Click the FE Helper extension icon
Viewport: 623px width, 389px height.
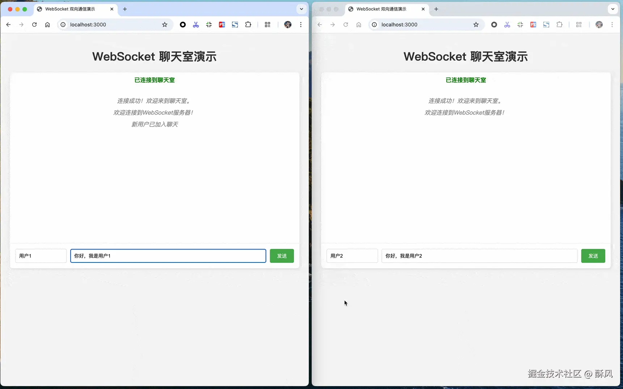(x=222, y=25)
